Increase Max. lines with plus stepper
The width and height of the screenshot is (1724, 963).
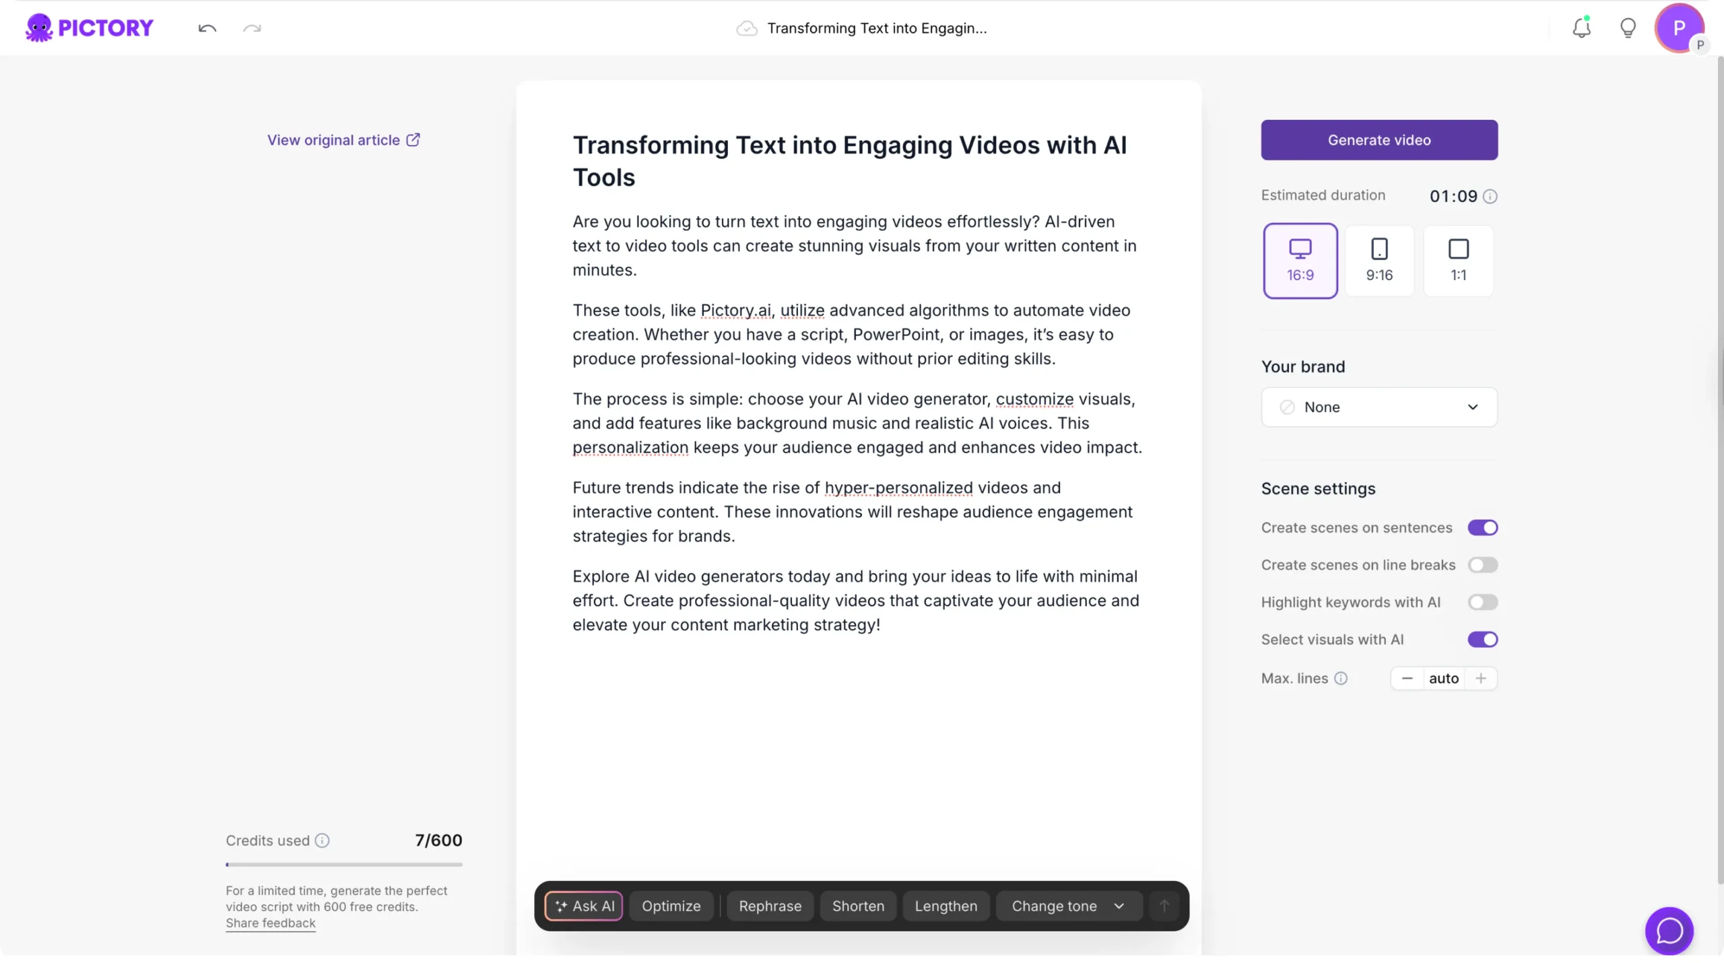(1481, 678)
